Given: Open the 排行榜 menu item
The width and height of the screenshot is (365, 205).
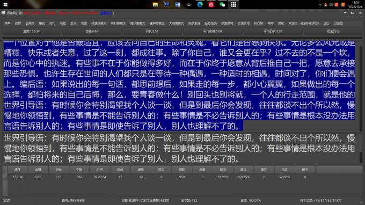Looking at the screenshot, I should pos(258,23).
